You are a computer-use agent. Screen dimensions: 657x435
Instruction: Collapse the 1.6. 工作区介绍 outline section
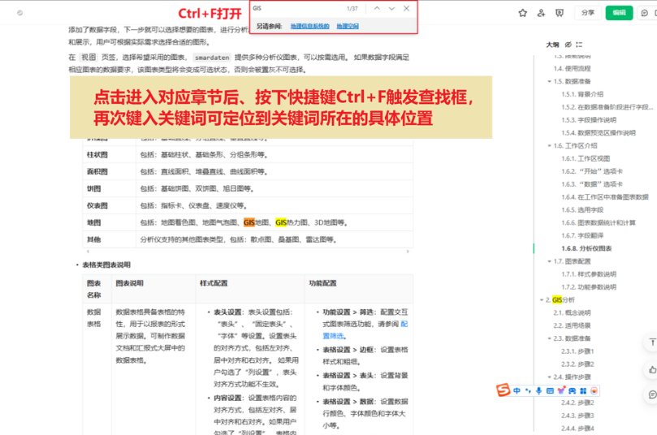click(x=549, y=146)
